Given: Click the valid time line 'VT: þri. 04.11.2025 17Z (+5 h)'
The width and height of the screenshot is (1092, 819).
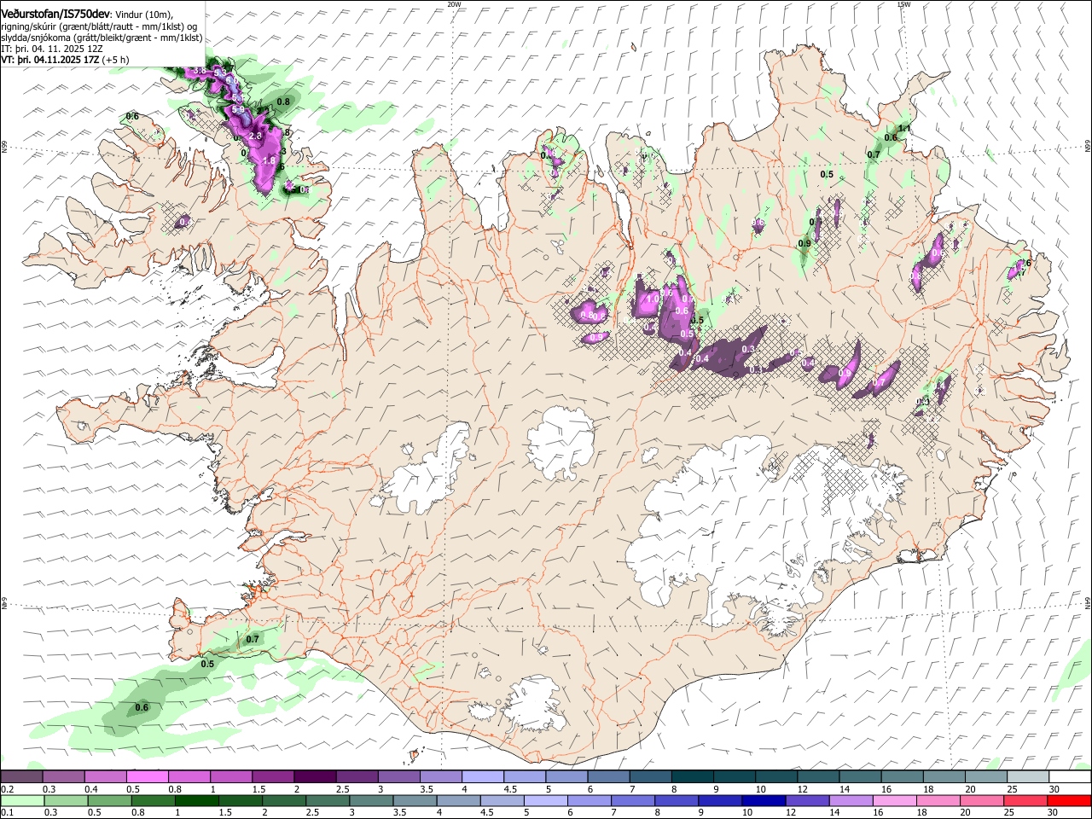Looking at the screenshot, I should click(x=66, y=60).
